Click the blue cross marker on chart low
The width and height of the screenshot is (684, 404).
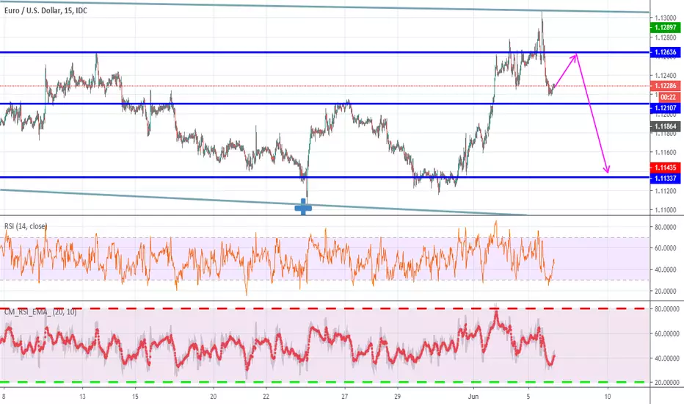point(303,208)
